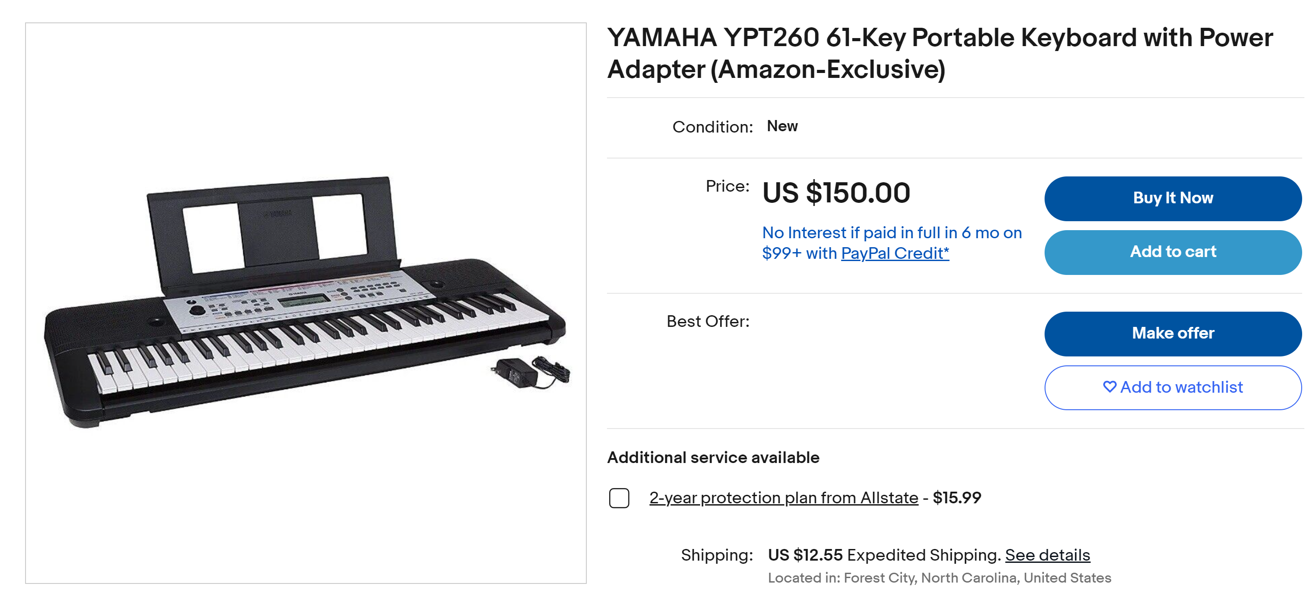1312x596 pixels.
Task: Open the PayPal Credit link
Action: [x=895, y=253]
